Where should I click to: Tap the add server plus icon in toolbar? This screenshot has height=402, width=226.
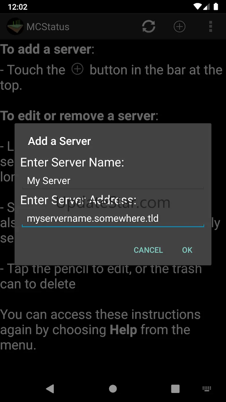click(x=179, y=27)
